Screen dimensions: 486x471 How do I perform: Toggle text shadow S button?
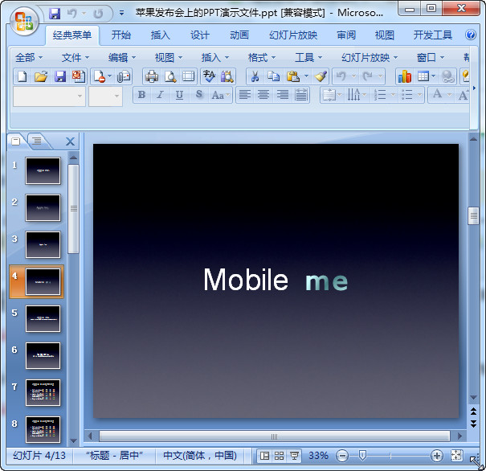click(x=198, y=95)
